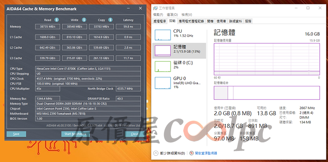Open the 檢視(V) menu
The width and height of the screenshot is (328, 162).
click(187, 15)
